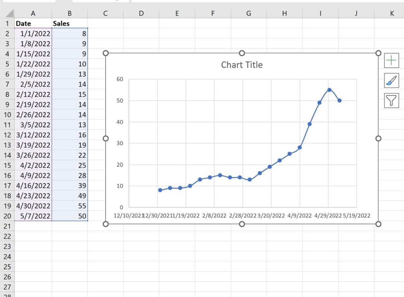Click the last data point at 50
Image resolution: width=404 pixels, height=297 pixels.
(340, 101)
